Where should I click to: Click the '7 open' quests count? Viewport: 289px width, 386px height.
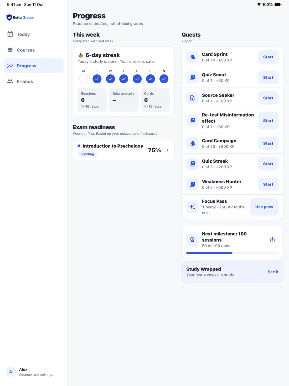187,41
